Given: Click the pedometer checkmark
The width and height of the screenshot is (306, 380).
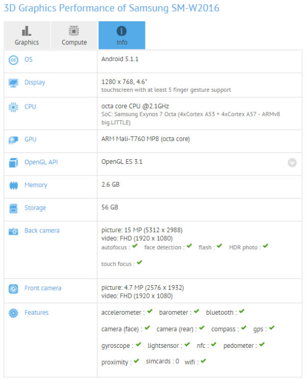Looking at the screenshot, I should click(262, 344).
